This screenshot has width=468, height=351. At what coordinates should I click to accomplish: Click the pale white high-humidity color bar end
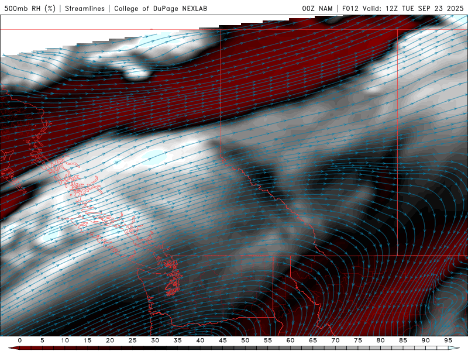coord(455,348)
